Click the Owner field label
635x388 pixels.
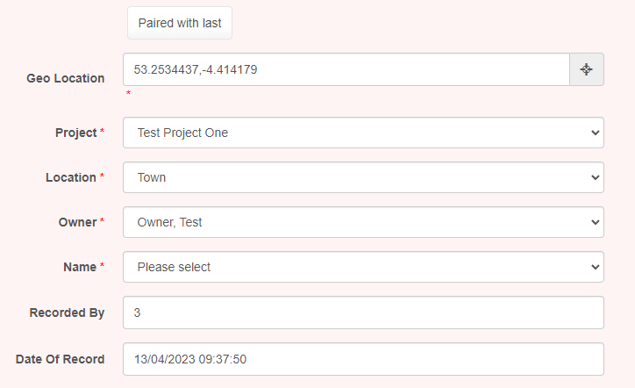click(x=78, y=222)
